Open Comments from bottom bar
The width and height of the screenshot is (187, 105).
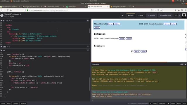(15, 104)
